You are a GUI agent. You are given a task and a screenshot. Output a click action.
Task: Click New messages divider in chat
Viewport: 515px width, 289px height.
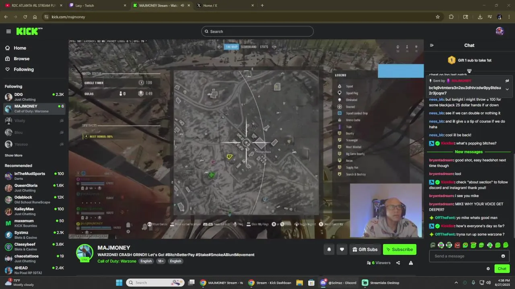click(x=468, y=152)
